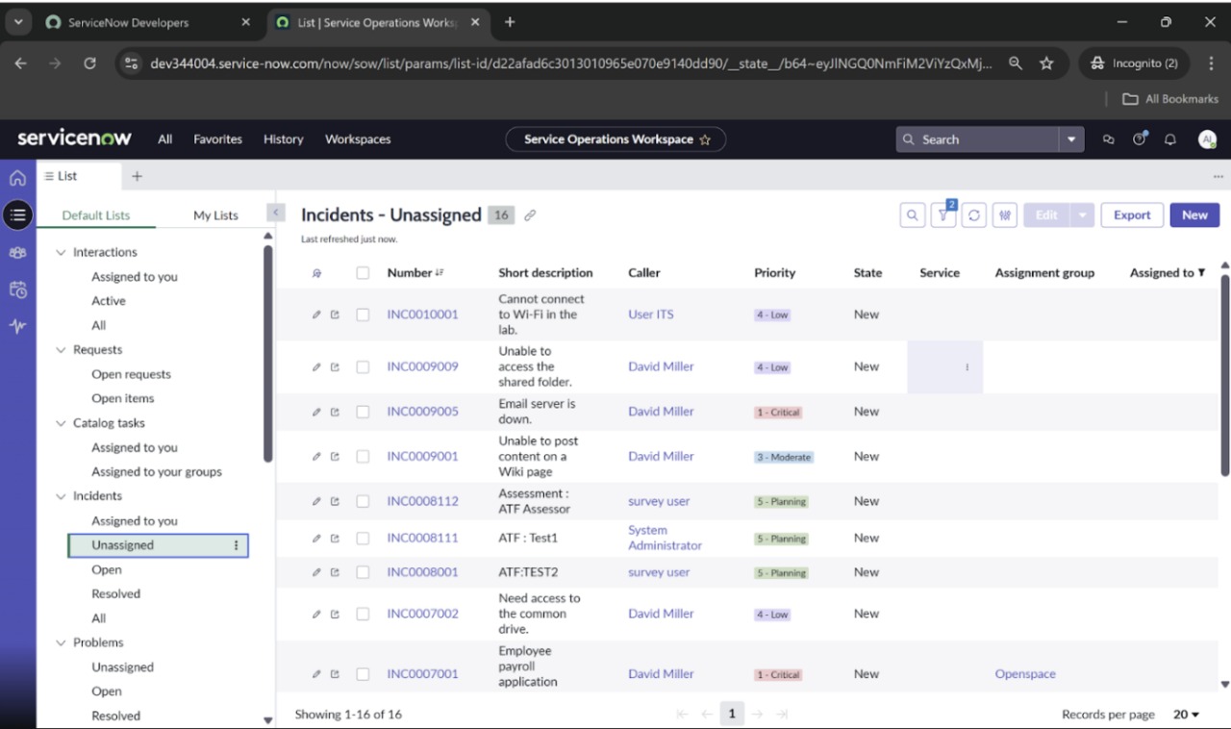Click the New button
Screen dimensions: 1231x729
point(1194,215)
